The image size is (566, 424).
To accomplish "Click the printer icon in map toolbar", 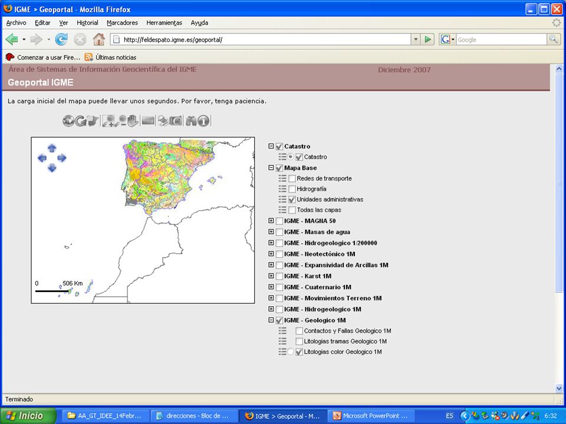I will (163, 121).
